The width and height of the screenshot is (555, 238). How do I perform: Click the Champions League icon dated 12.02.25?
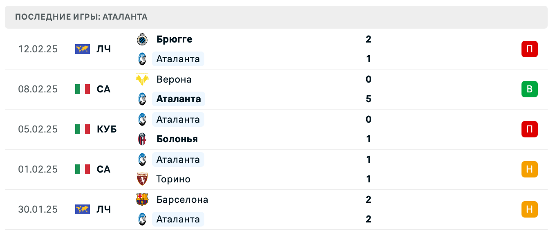83,49
